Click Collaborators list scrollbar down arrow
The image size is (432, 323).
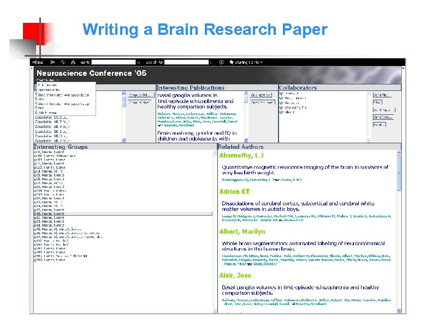pyautogui.click(x=369, y=140)
